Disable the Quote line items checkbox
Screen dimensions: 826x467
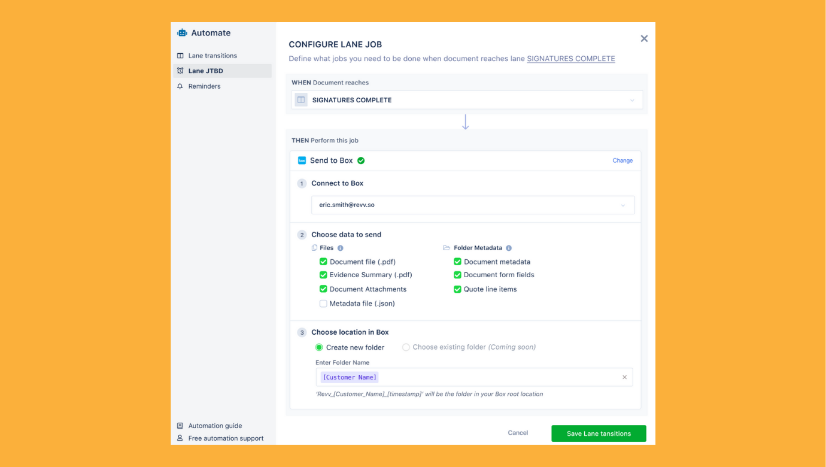(457, 289)
